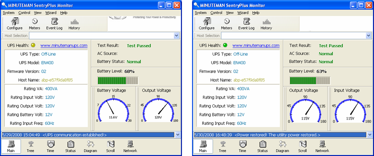Open the View menu in the left window
This screenshot has width=374, height=156.
tap(38, 13)
